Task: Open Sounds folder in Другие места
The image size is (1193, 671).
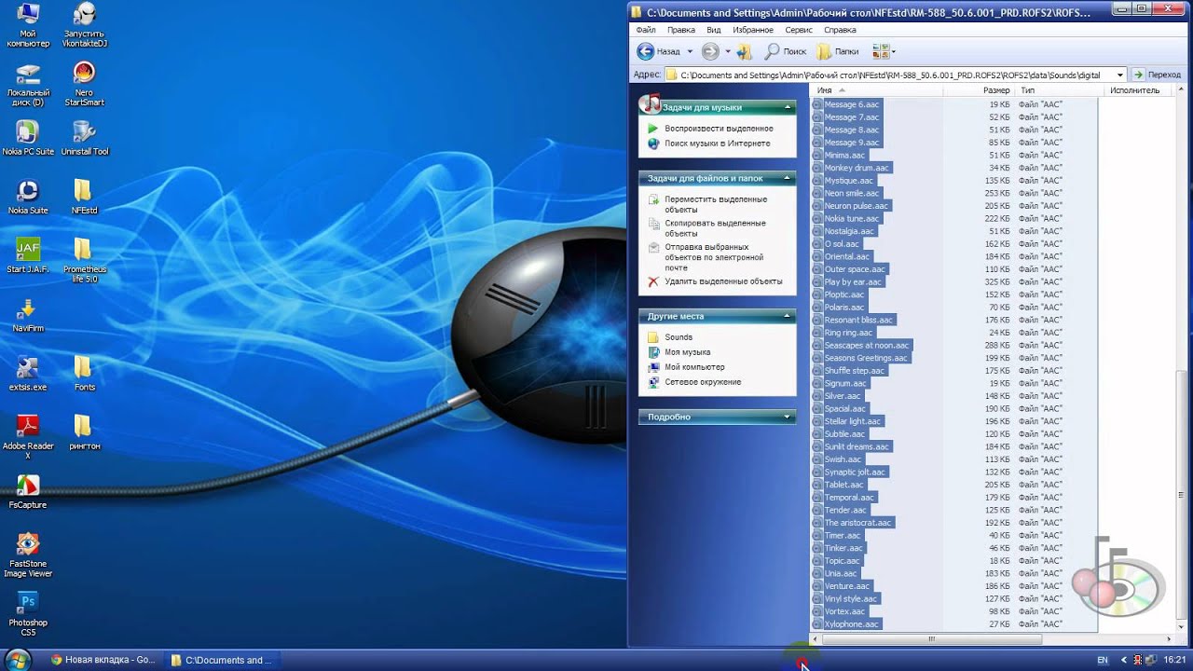Action: 679,337
